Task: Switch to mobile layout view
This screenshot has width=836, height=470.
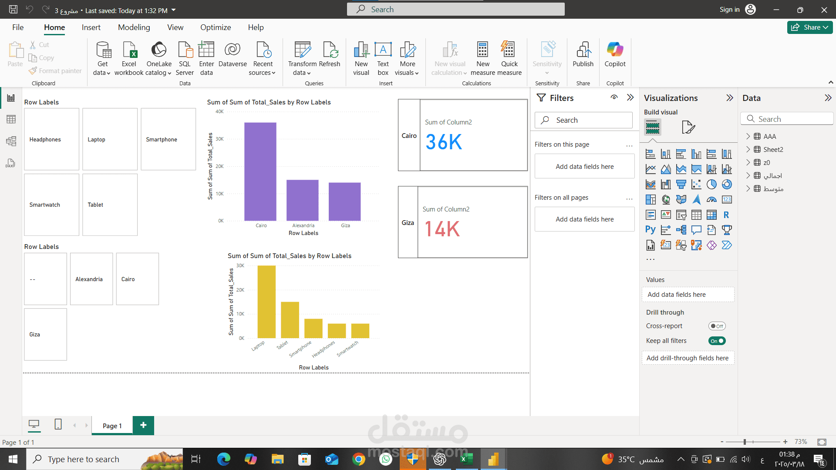Action: tap(58, 424)
